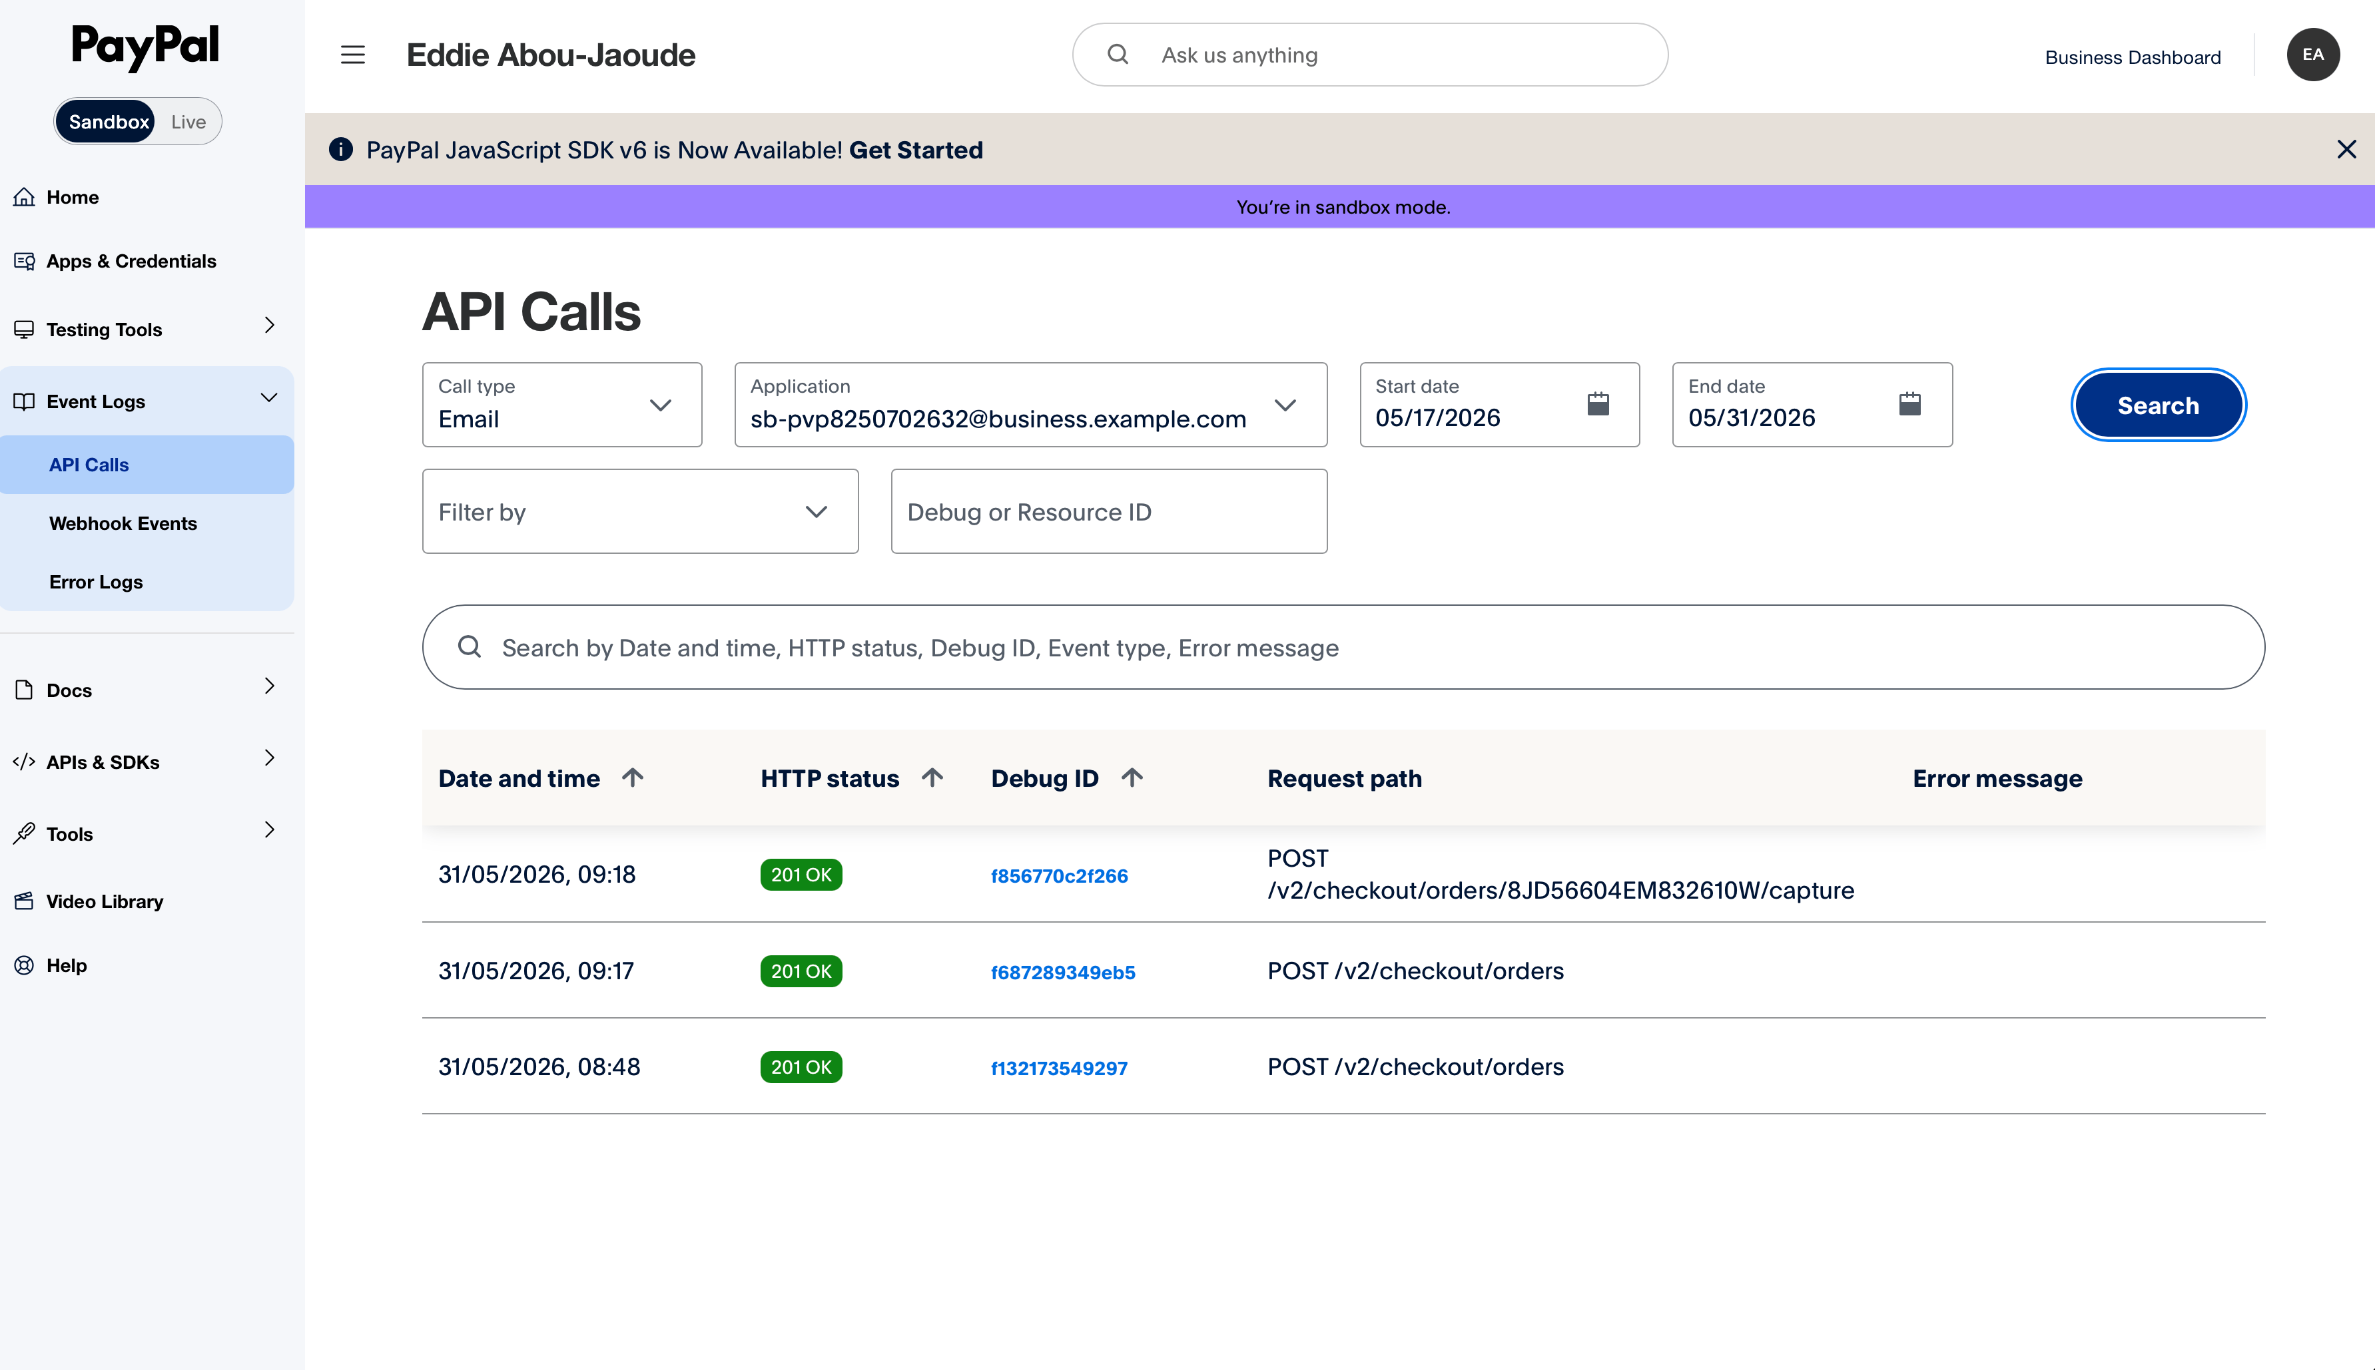2375x1370 pixels.
Task: Click the 201 OK badge for 09:18
Action: pos(801,874)
